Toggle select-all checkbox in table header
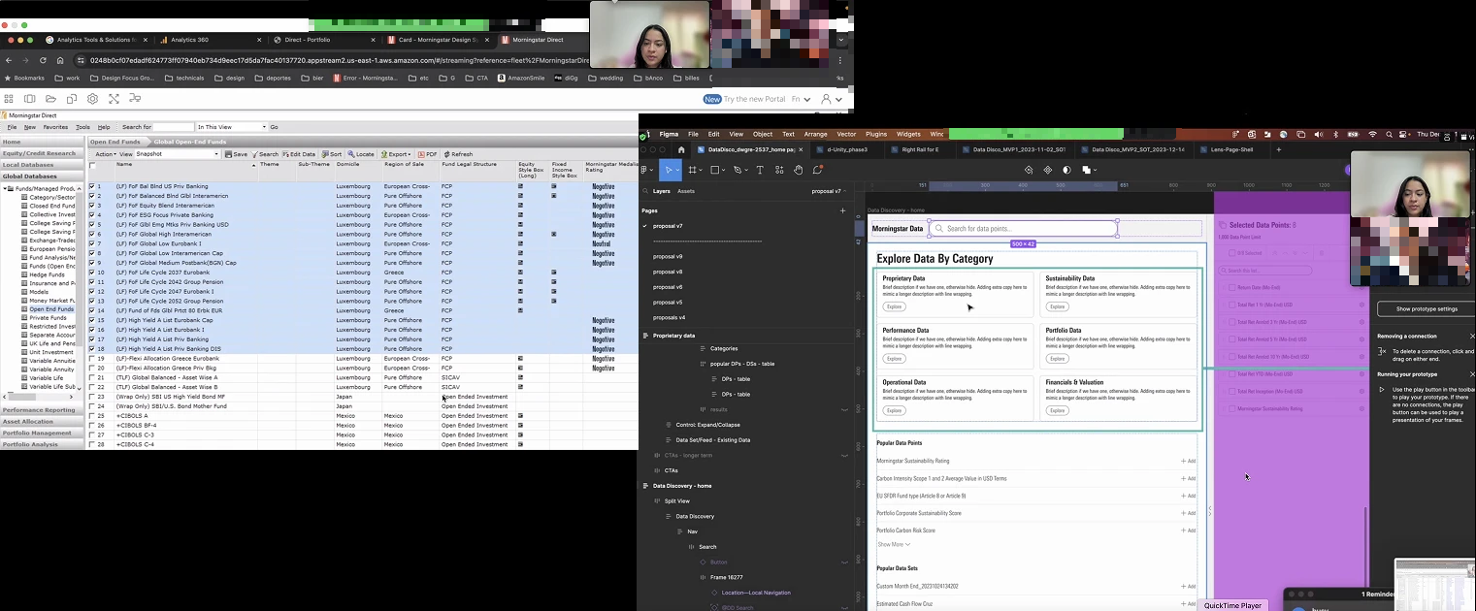Image resolution: width=1476 pixels, height=611 pixels. (92, 166)
